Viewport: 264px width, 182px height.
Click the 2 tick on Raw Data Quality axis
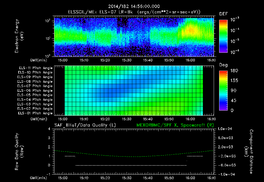[x=49, y=147]
